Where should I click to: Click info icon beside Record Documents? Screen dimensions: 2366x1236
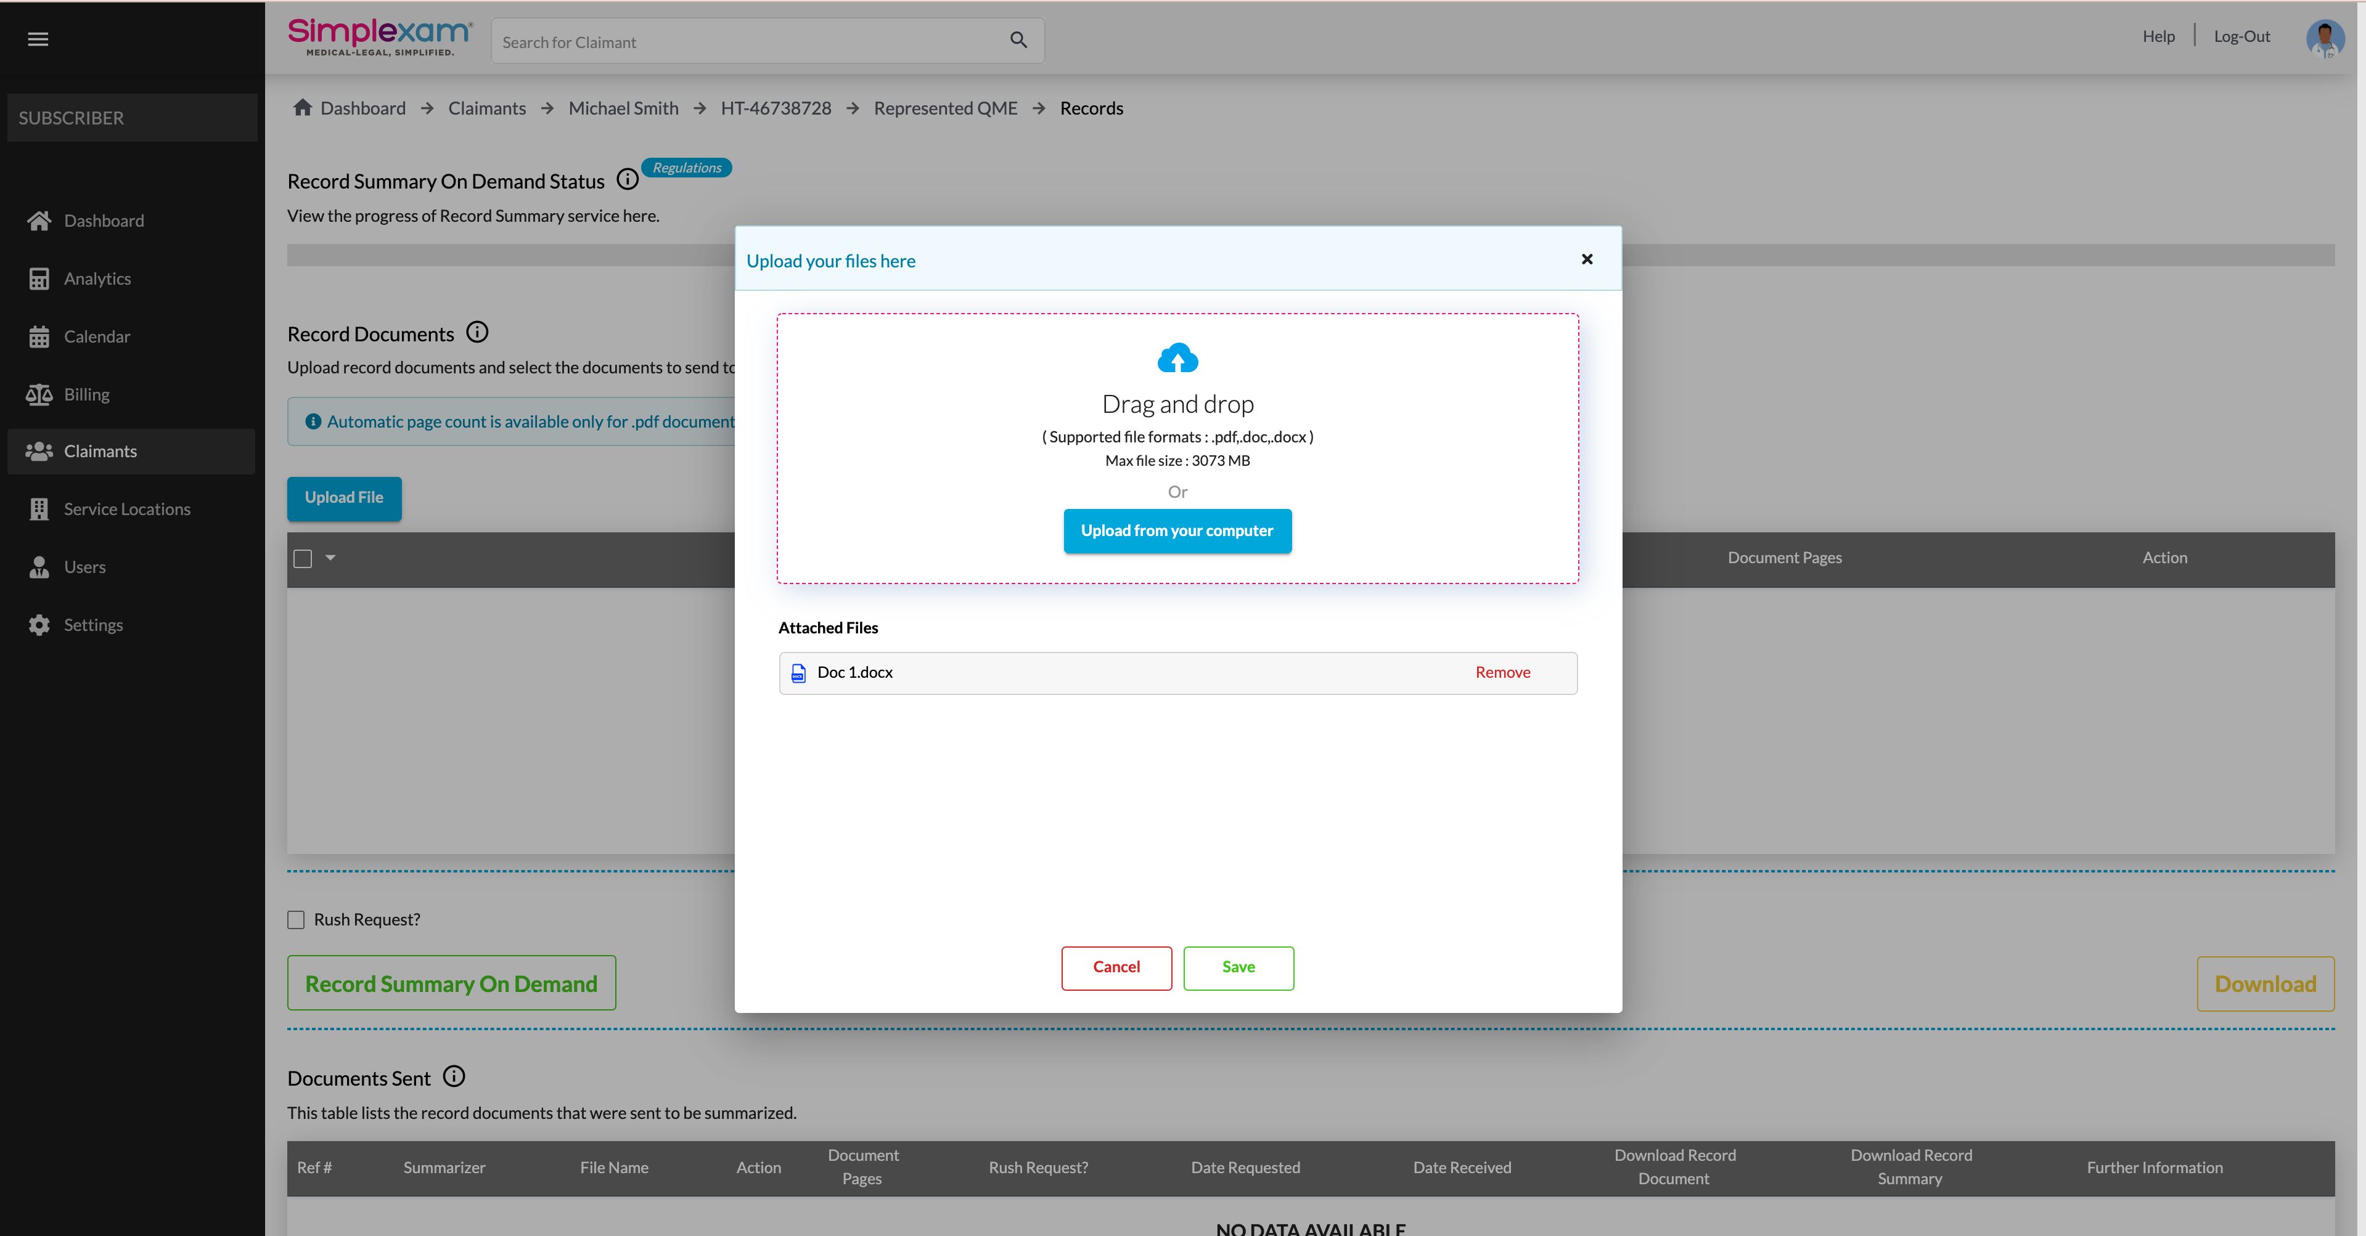[478, 333]
